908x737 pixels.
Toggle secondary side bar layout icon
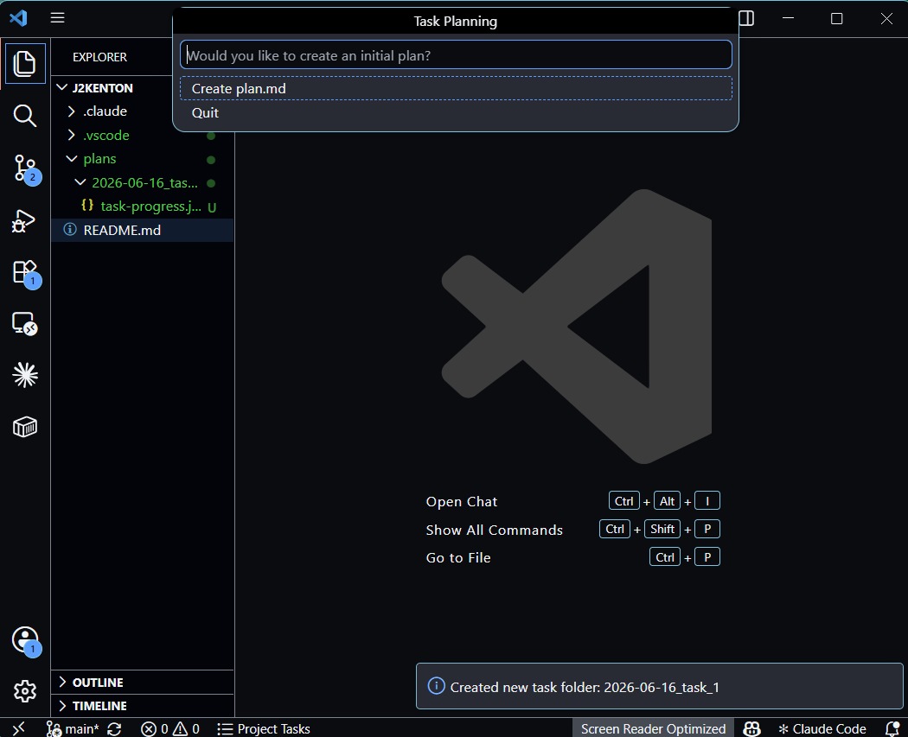tap(746, 18)
